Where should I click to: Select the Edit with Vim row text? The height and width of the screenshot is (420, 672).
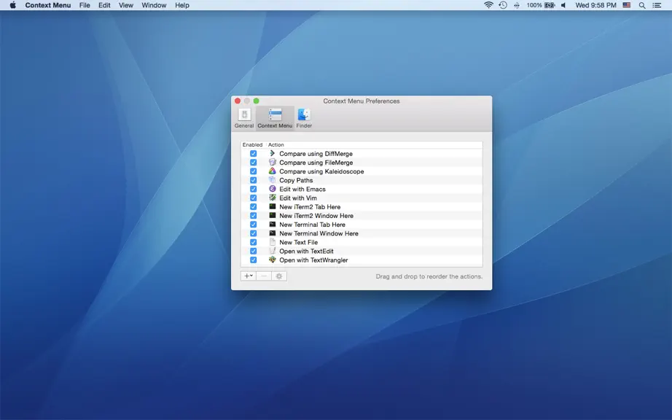point(298,198)
